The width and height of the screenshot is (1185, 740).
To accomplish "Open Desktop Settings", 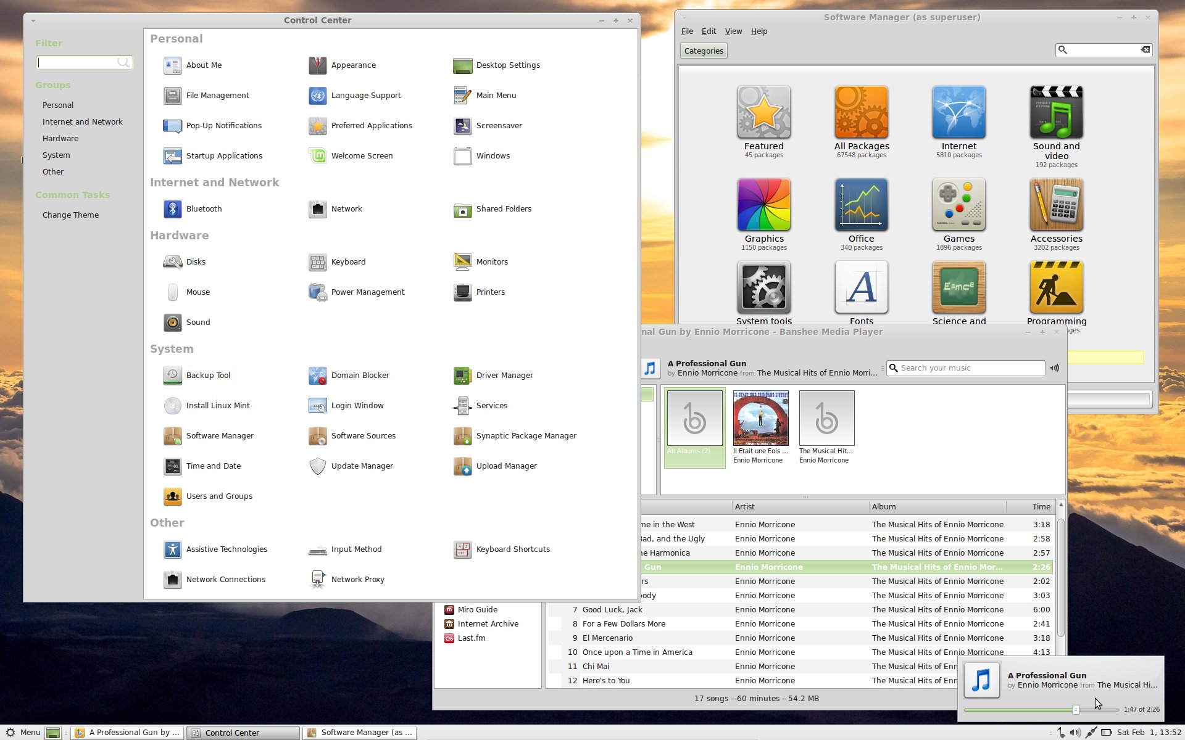I will click(496, 65).
